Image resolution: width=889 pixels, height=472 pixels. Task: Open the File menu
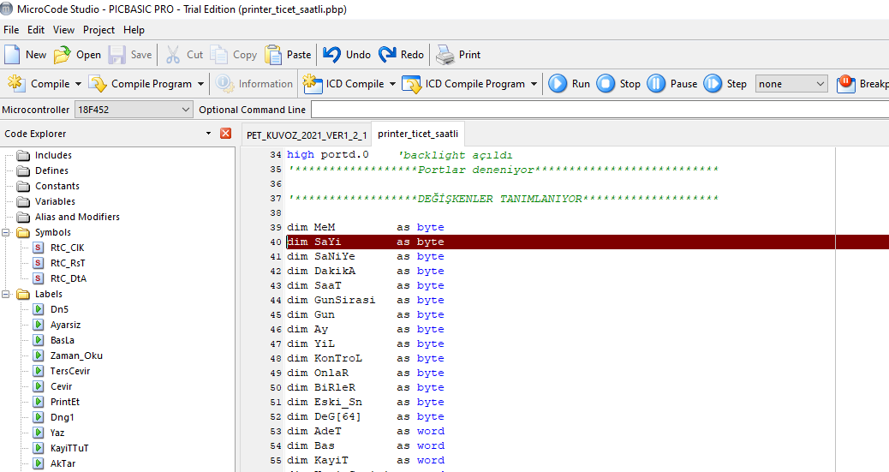coord(11,30)
